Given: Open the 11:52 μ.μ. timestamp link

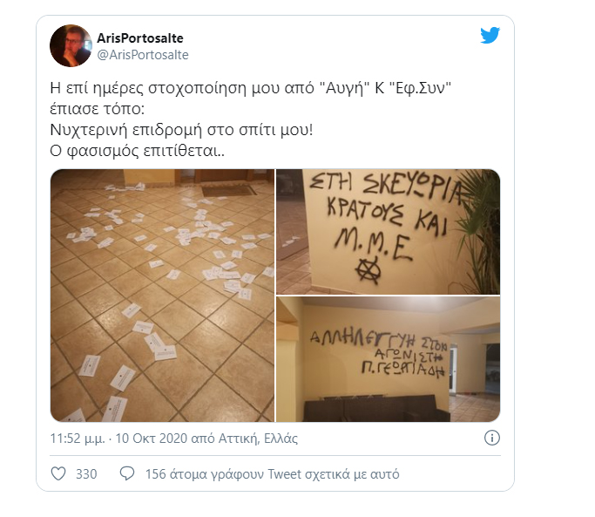Looking at the screenshot, I should 78,439.
